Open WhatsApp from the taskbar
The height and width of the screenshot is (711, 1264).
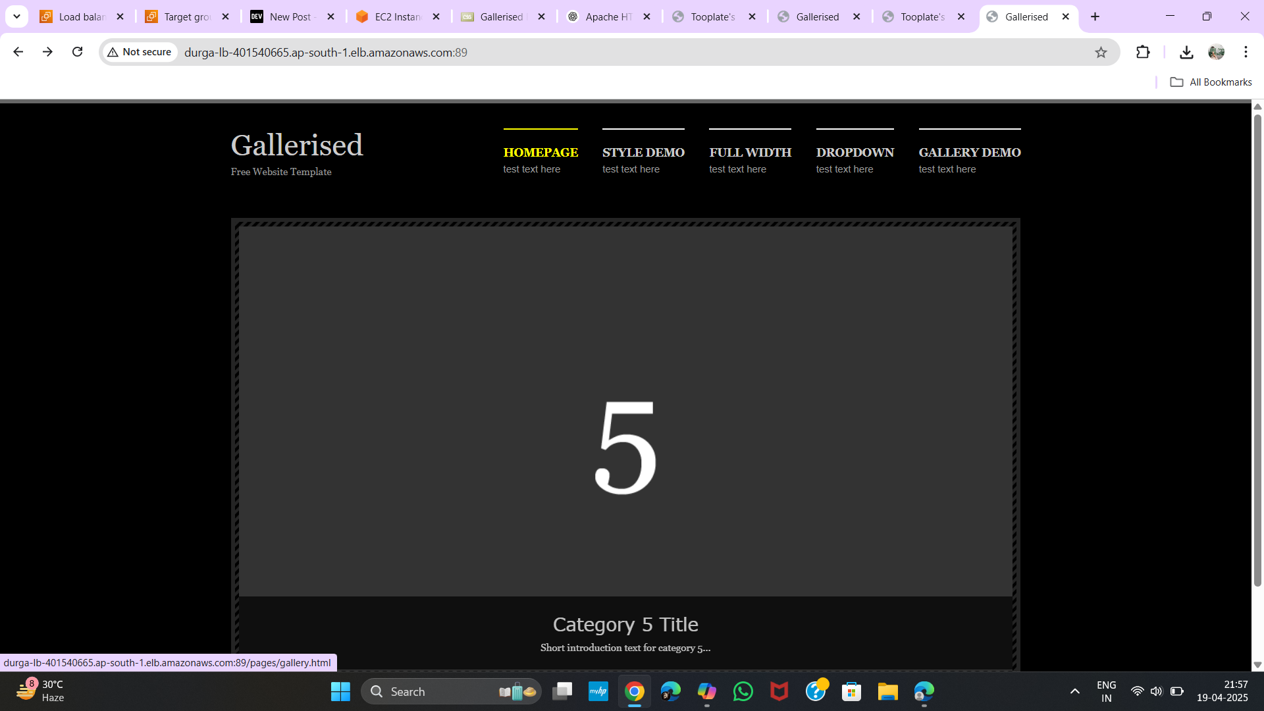pyautogui.click(x=743, y=691)
